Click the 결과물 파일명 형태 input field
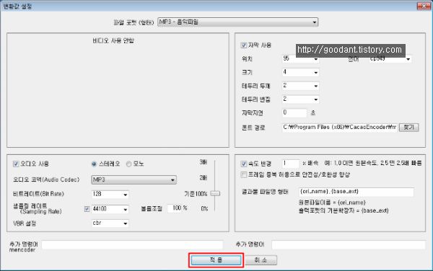The width and height of the screenshot is (433, 271). [357, 192]
